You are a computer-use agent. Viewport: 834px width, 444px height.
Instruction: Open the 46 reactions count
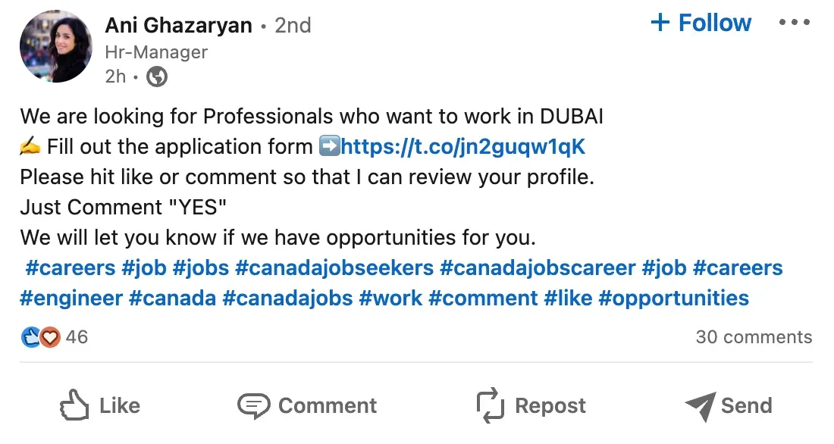(x=77, y=337)
